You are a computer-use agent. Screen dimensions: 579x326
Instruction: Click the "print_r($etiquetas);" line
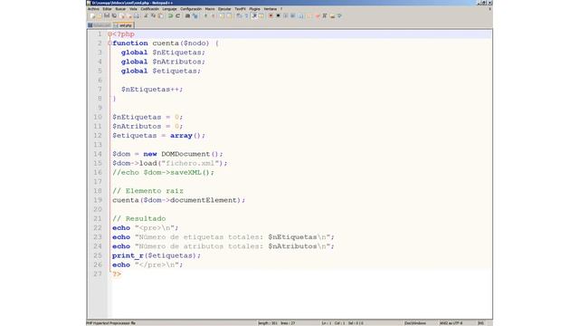(157, 255)
